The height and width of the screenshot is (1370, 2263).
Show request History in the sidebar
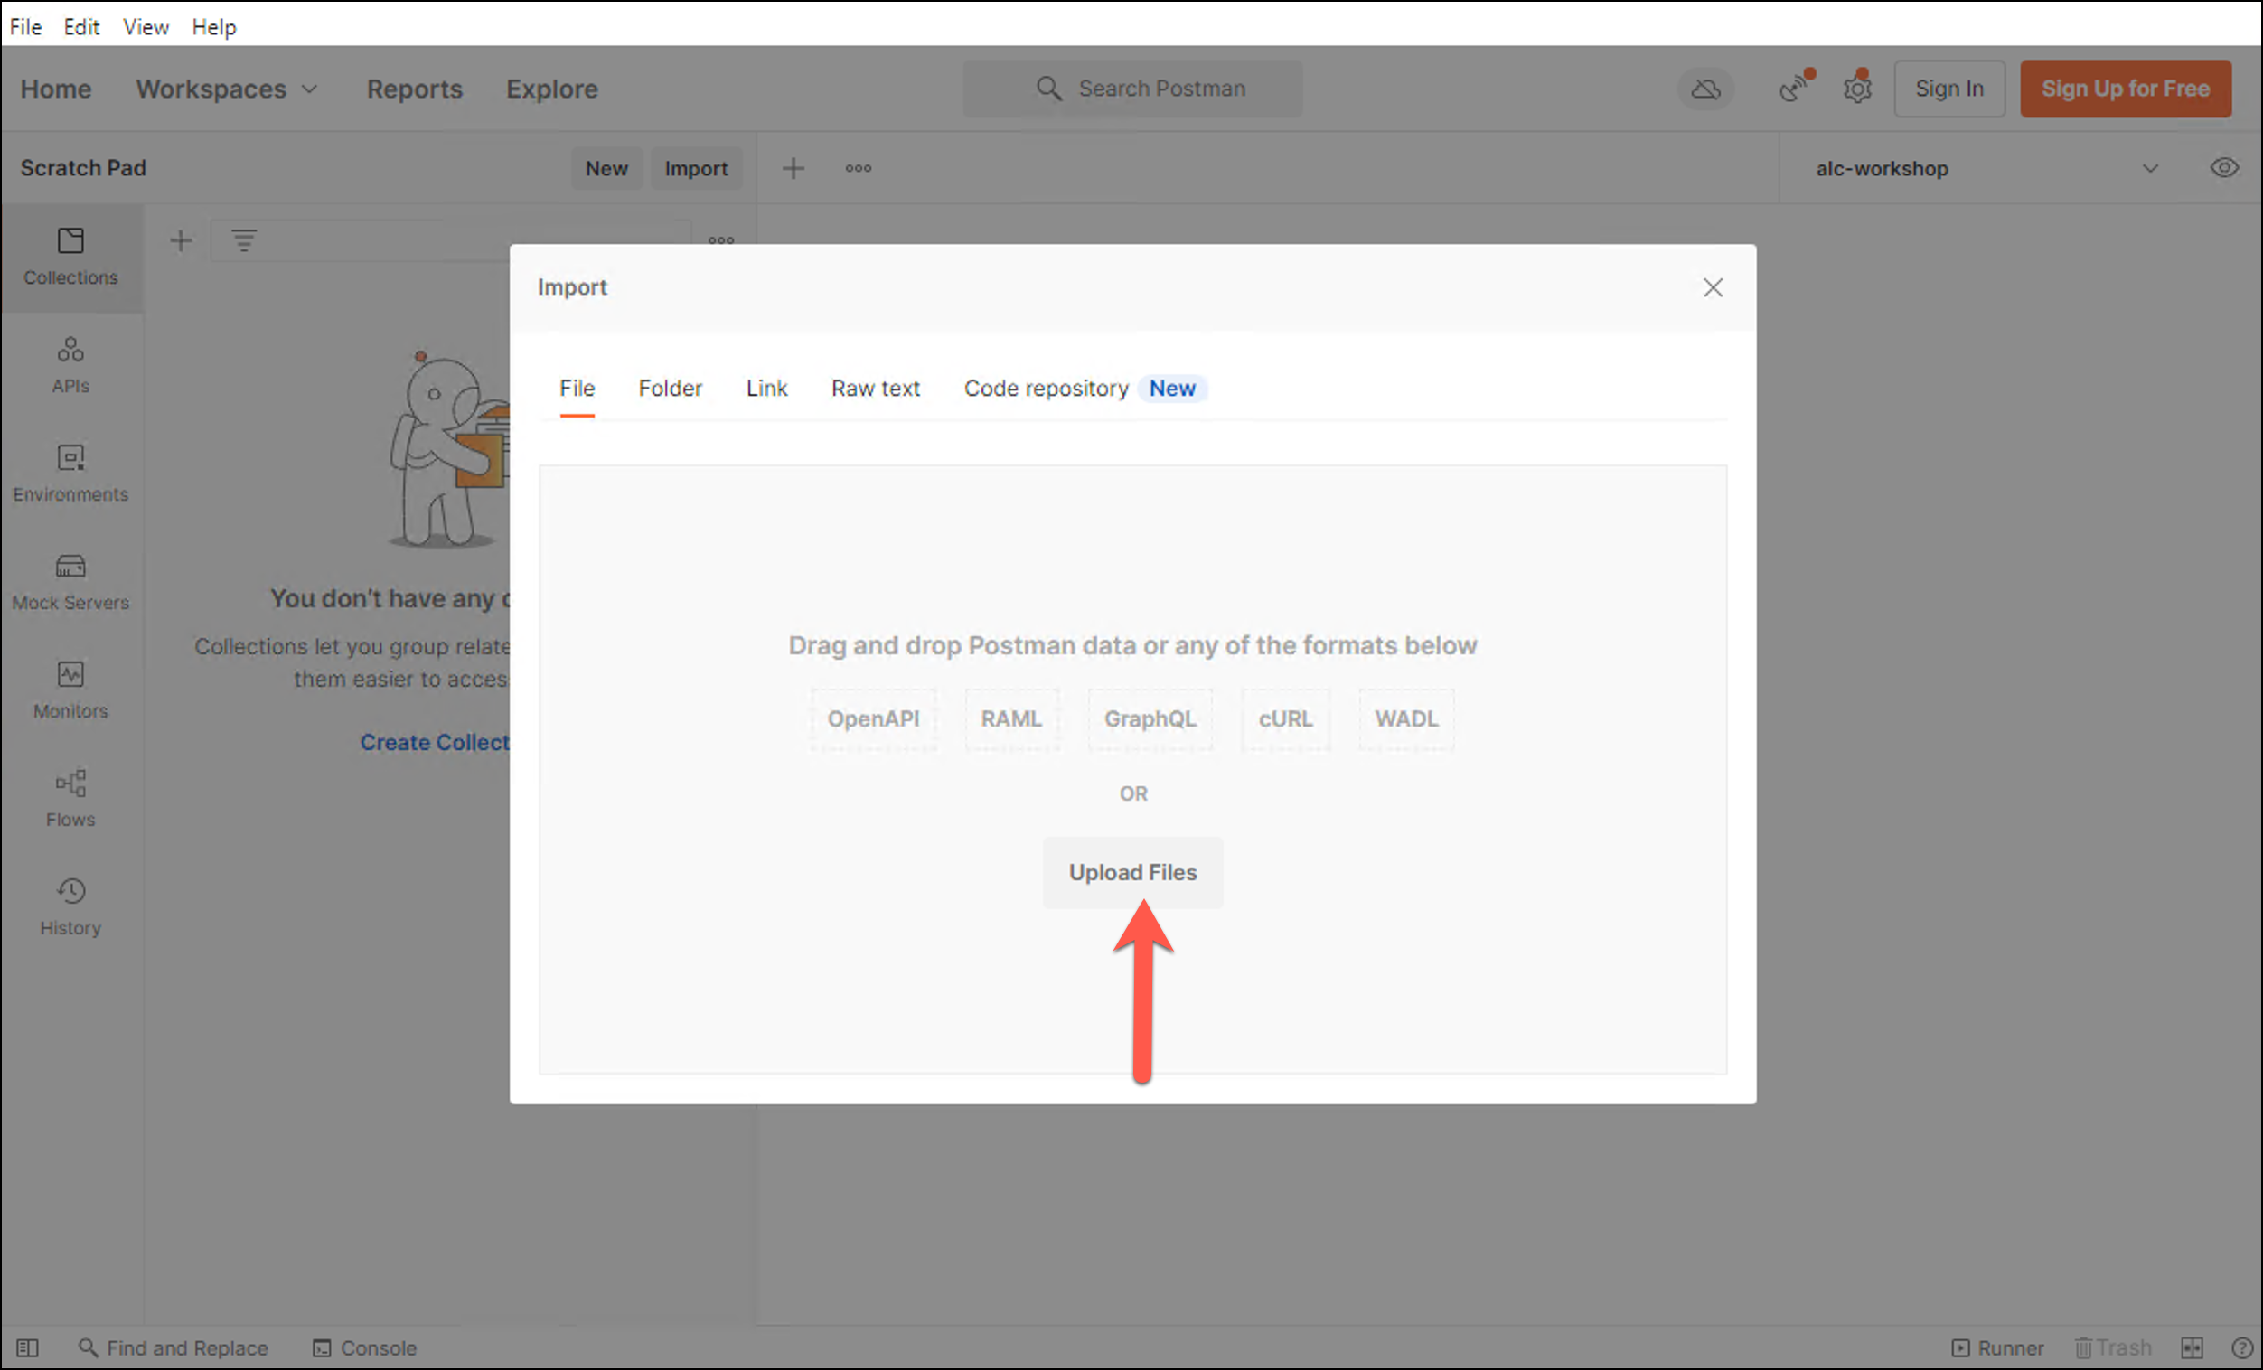70,906
